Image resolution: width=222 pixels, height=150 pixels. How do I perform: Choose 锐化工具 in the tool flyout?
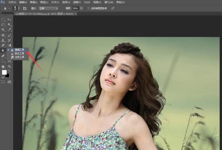(18, 54)
